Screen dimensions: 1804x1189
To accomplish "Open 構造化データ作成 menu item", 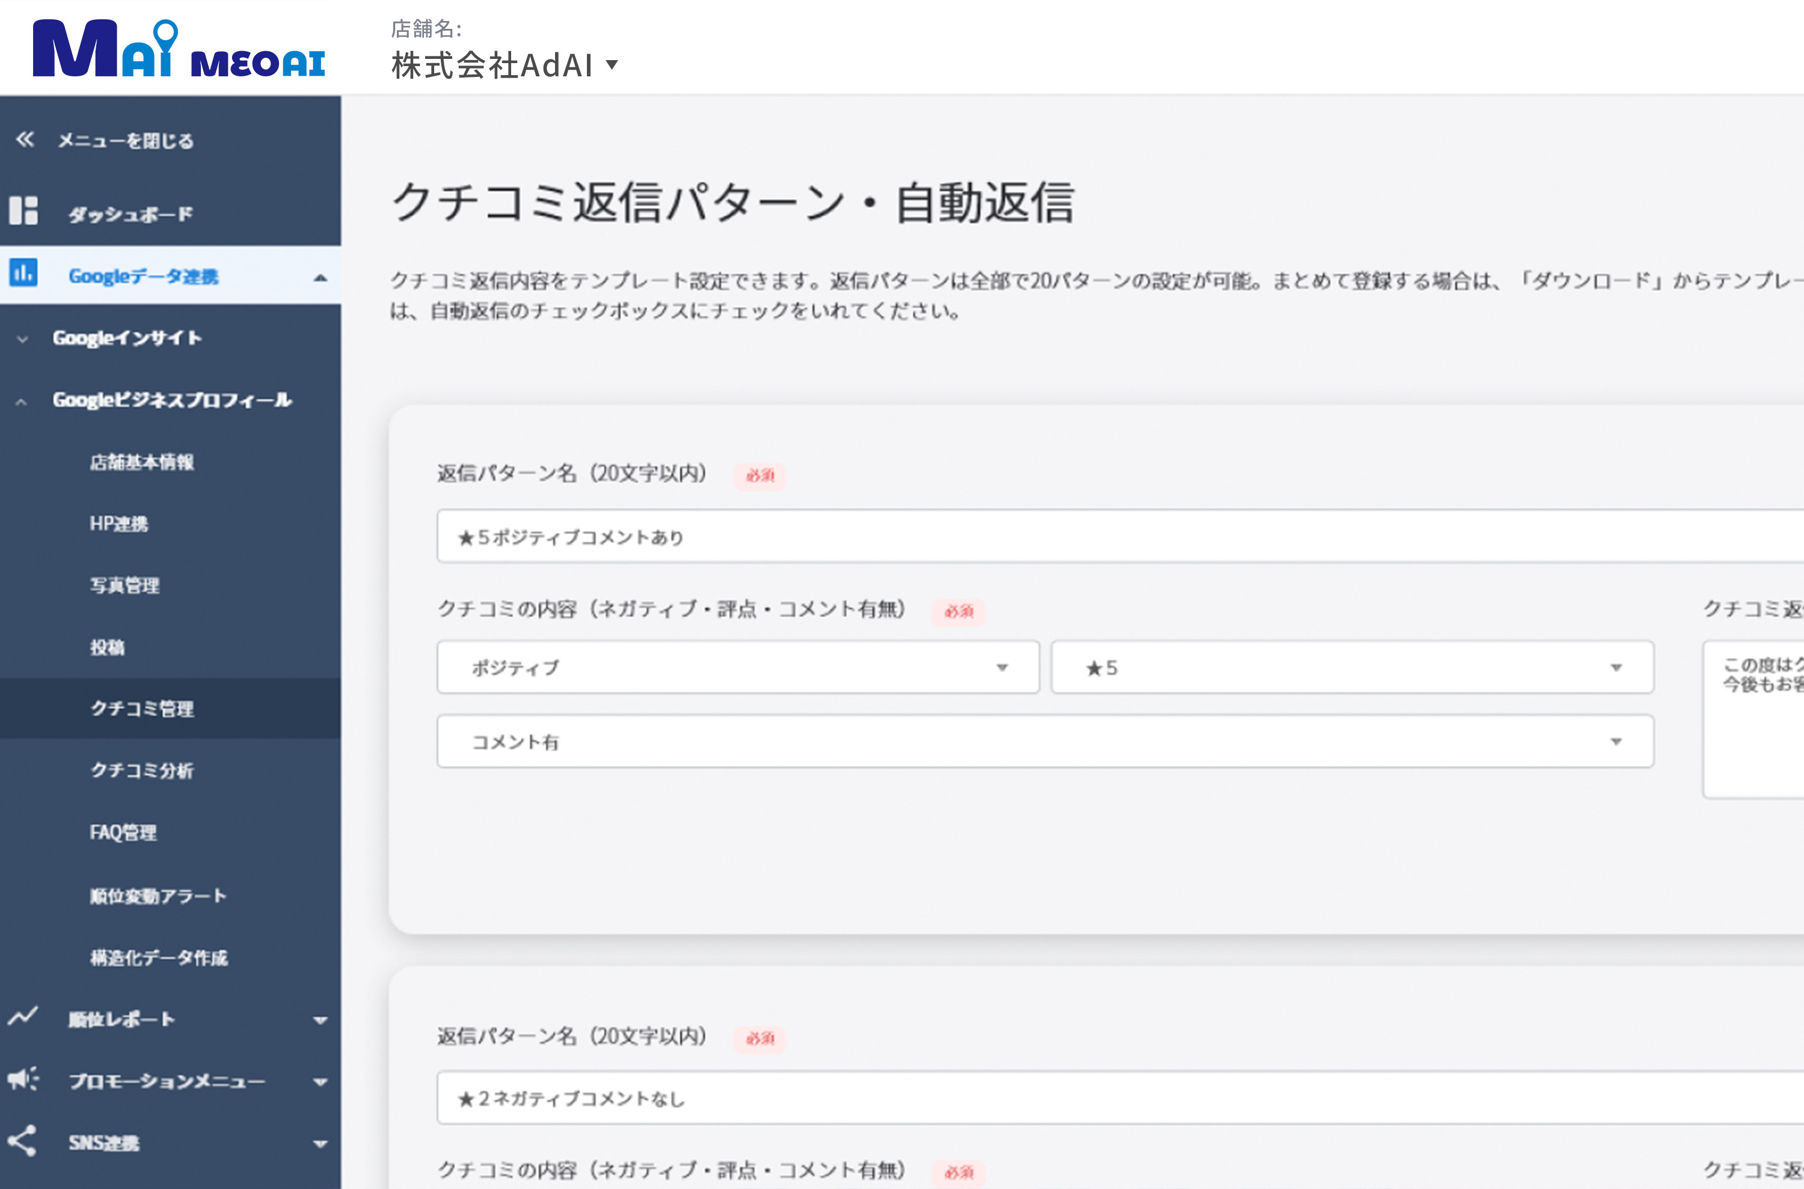I will 159,958.
